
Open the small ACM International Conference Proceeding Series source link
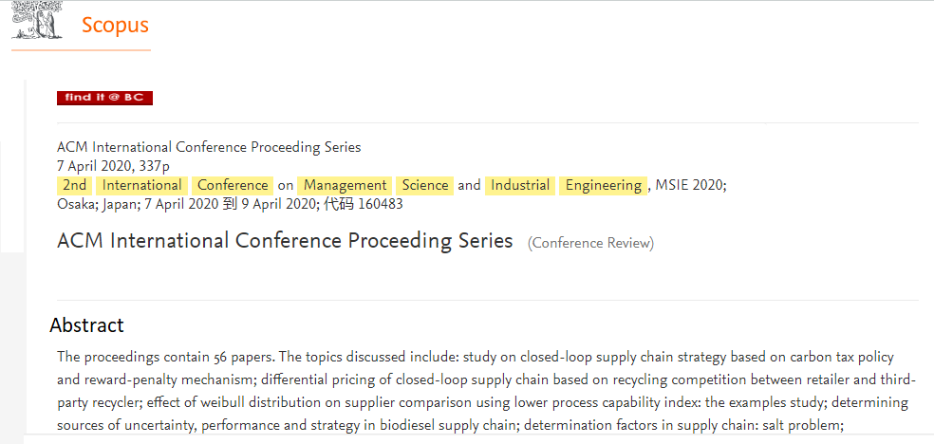(x=209, y=147)
